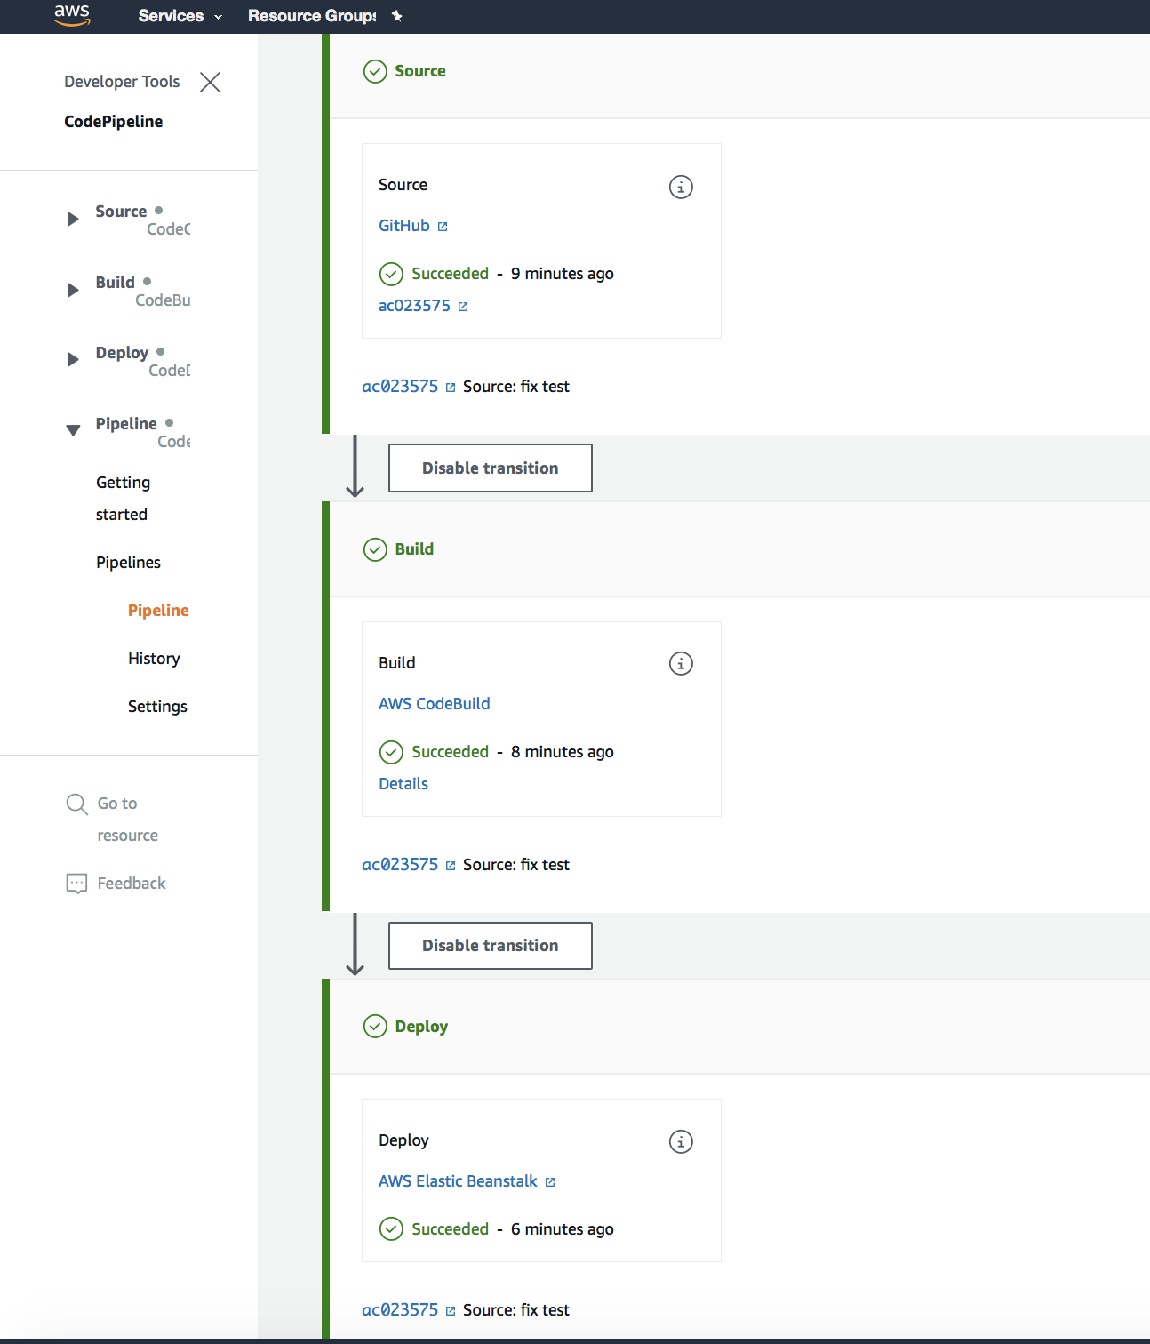This screenshot has height=1344, width=1150.
Task: Click Succeeded status icon in Source card
Action: click(391, 274)
